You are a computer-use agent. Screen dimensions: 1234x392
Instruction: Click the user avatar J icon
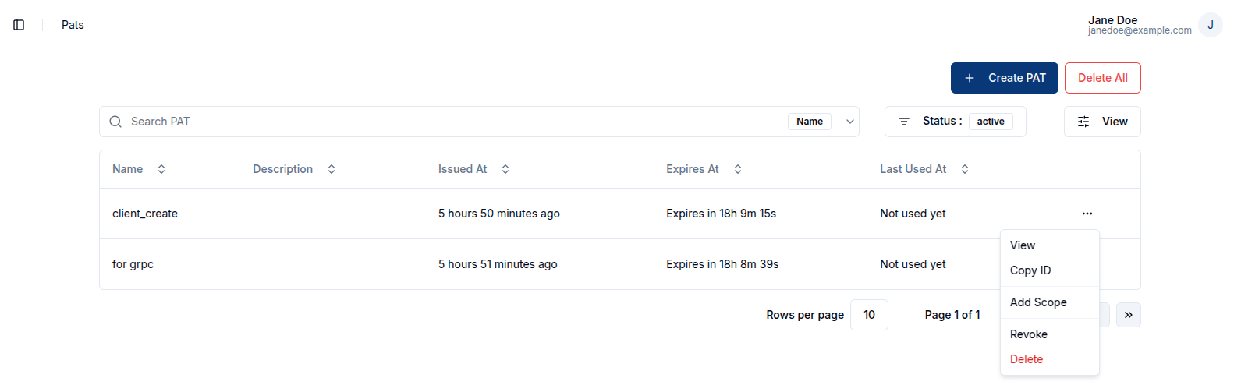[x=1210, y=25]
